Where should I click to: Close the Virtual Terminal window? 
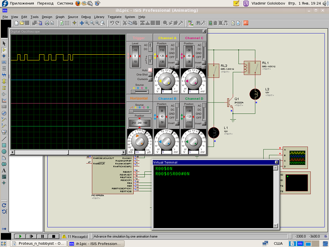tap(276, 162)
